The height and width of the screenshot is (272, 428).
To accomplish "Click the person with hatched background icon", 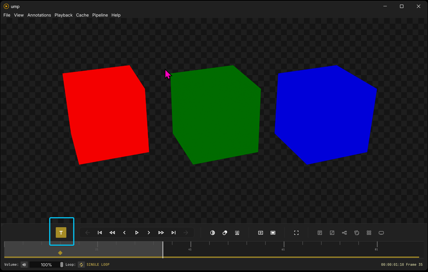I will click(x=237, y=233).
